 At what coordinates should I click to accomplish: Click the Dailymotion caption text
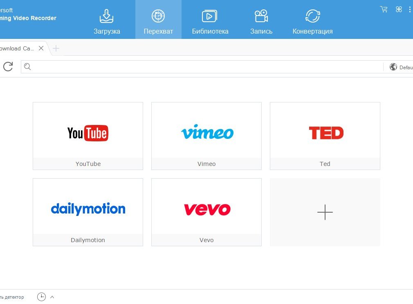(88, 240)
